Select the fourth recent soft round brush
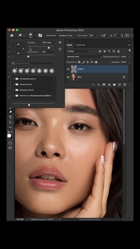This screenshot has width=140, height=249. point(33,71)
